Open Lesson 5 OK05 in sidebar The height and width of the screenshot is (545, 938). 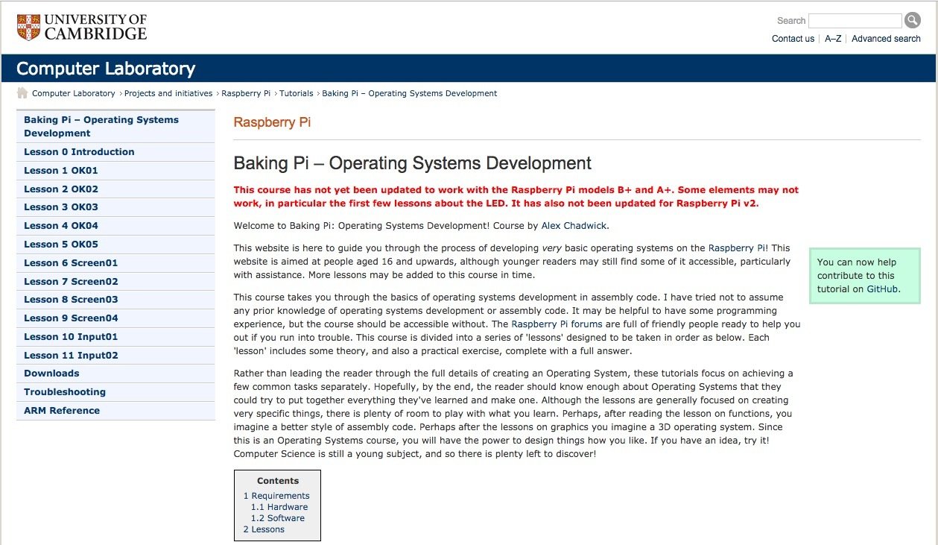(115, 245)
